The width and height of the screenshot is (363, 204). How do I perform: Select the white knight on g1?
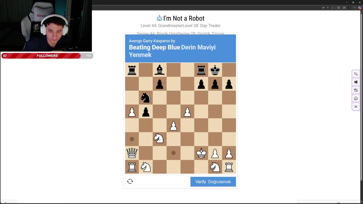[215, 167]
